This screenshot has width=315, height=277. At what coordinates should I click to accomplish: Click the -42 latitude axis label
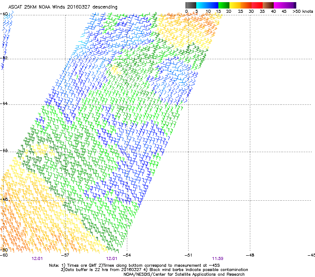coord(4,58)
